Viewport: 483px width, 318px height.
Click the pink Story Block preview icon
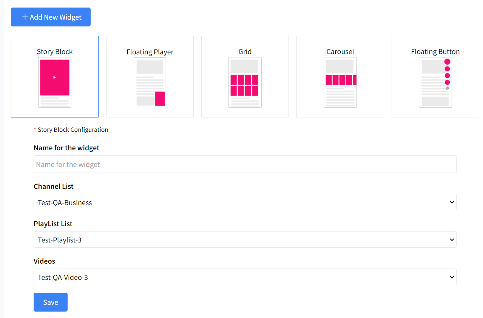55,77
